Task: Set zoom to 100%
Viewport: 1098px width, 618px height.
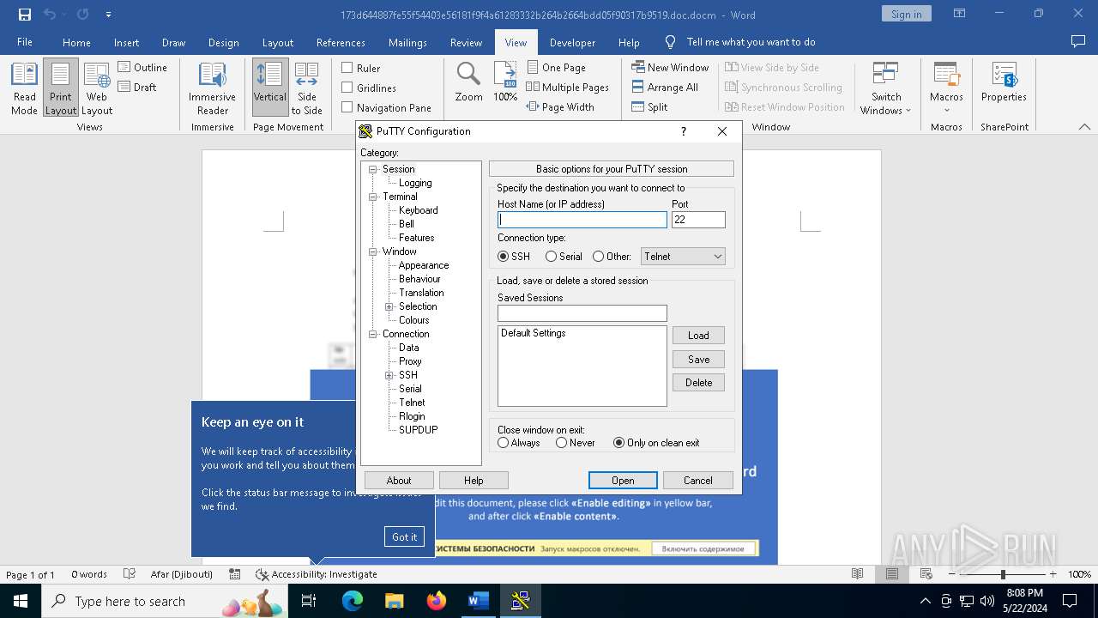Action: [x=505, y=83]
